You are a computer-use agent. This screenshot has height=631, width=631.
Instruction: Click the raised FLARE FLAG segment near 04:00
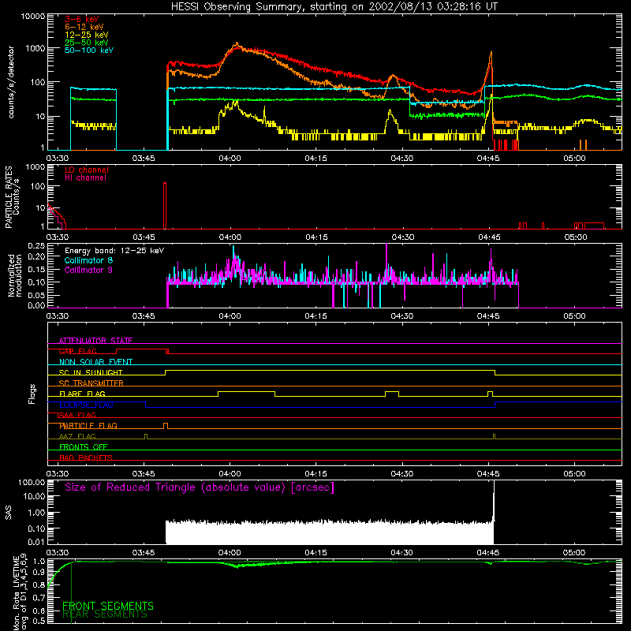pyautogui.click(x=247, y=394)
